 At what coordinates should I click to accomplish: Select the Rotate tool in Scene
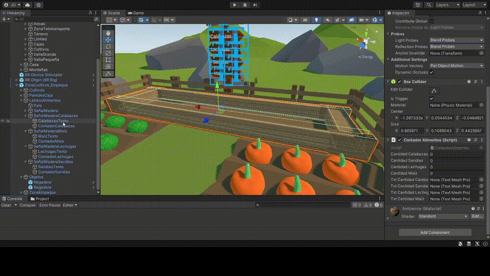pos(108,46)
